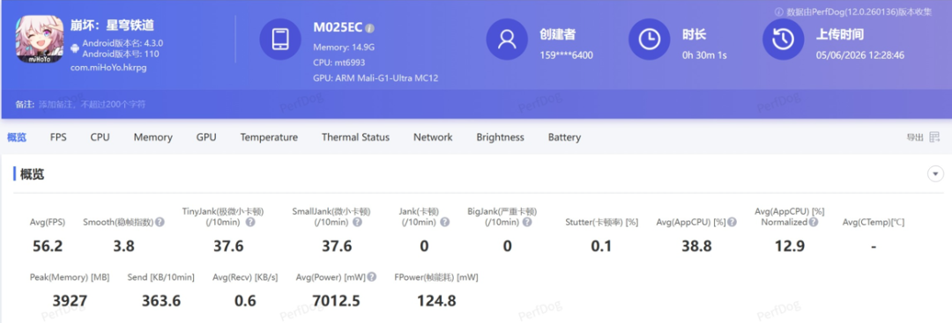Click the Android version name 4.3.0 text
Image resolution: width=952 pixels, height=323 pixels.
point(123,44)
